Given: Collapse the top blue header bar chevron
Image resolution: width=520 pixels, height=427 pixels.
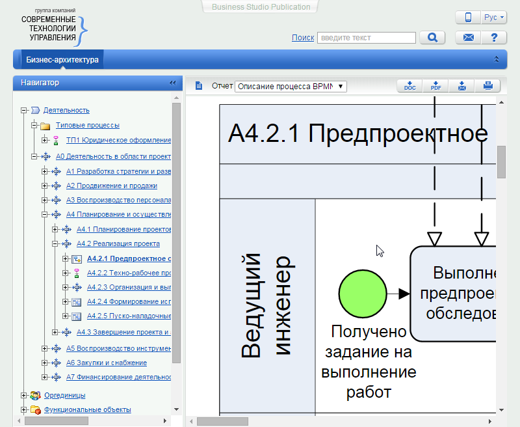Looking at the screenshot, I should [497, 59].
